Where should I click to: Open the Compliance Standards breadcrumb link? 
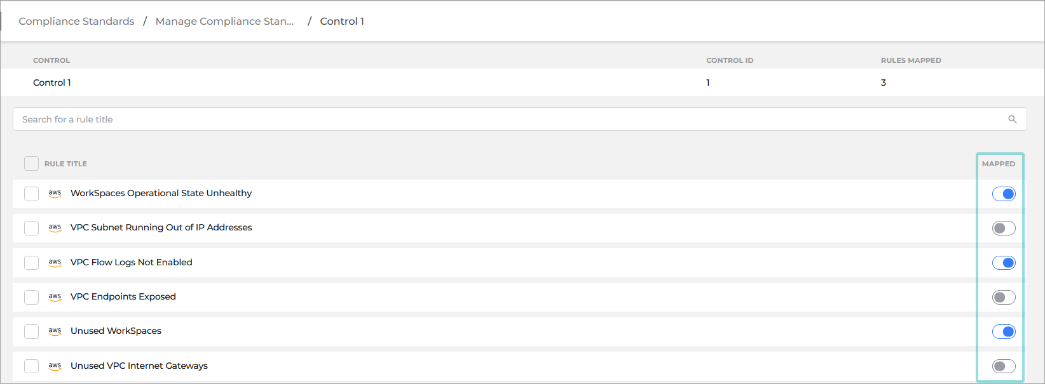click(76, 21)
